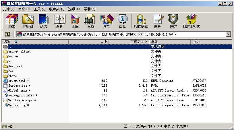Click SyncLogin.aspx file icon
The width and height of the screenshot is (234, 130).
[5, 100]
